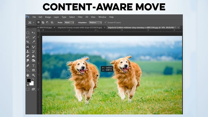Select the Sponge tool
This screenshot has height=117, width=208.
coord(33,60)
